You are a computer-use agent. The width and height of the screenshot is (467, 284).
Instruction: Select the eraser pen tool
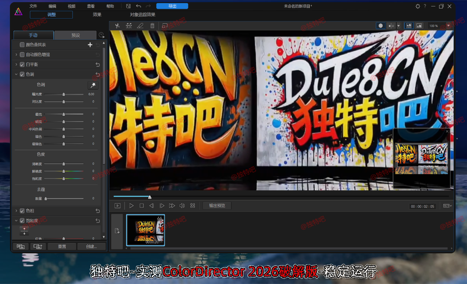(140, 26)
